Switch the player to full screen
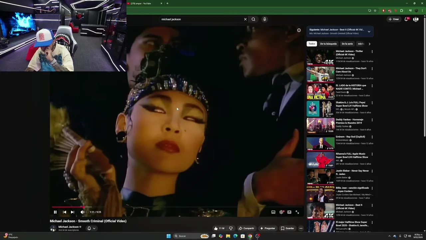Screen dimensions: 426x240 (x=297, y=212)
